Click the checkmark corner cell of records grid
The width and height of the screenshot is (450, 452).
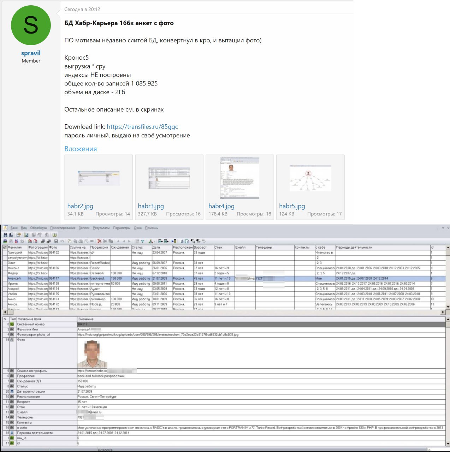click(x=5, y=247)
